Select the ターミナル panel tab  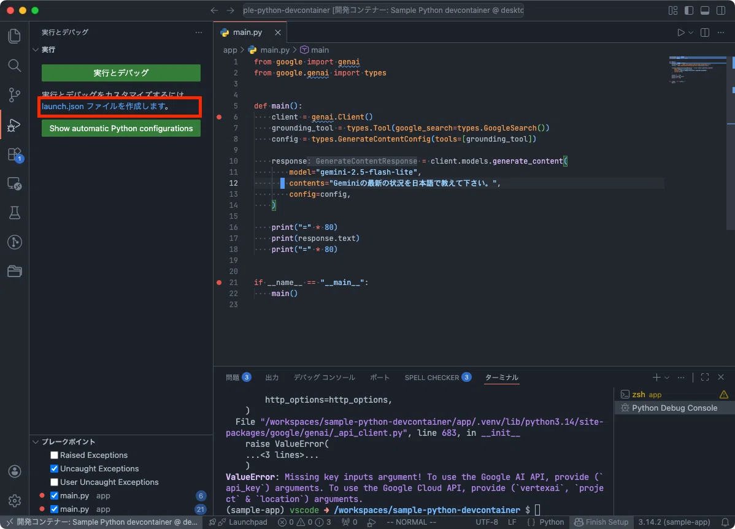point(502,378)
